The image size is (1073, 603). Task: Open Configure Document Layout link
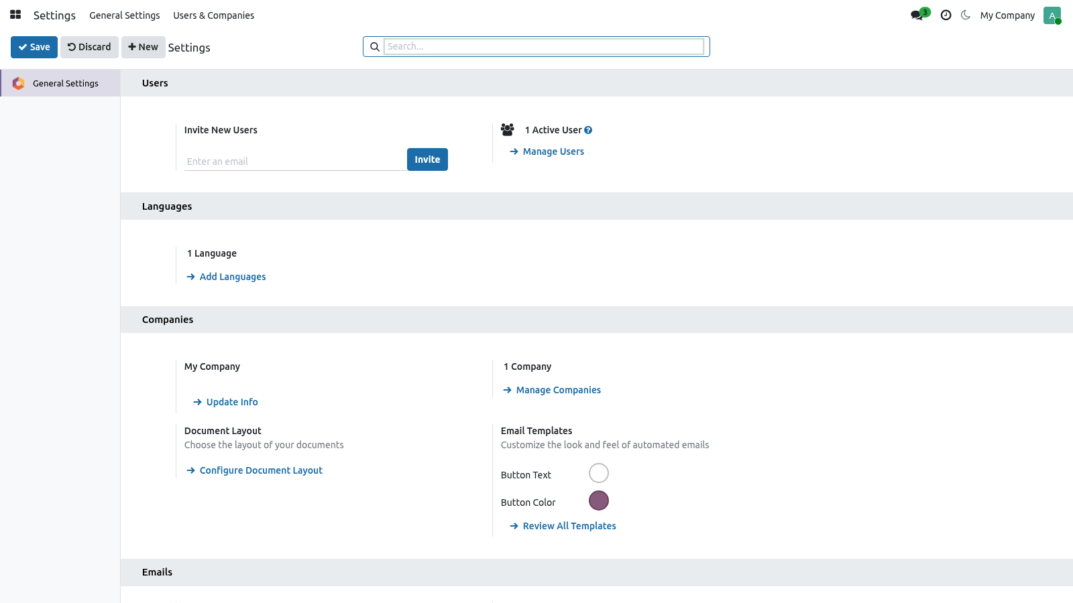(255, 470)
